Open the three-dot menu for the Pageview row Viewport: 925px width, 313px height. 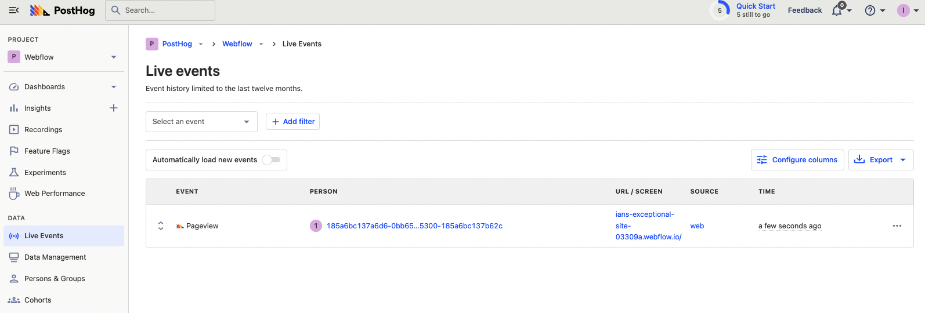tap(897, 226)
